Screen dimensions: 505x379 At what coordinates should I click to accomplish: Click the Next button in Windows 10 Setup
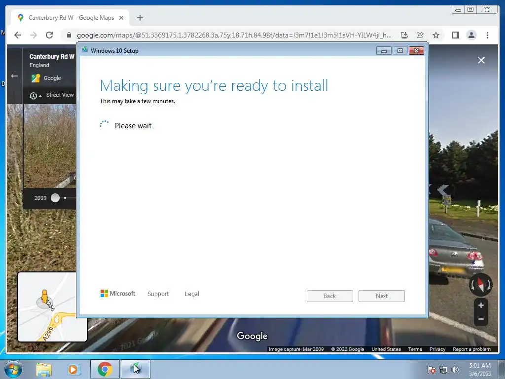(x=382, y=296)
